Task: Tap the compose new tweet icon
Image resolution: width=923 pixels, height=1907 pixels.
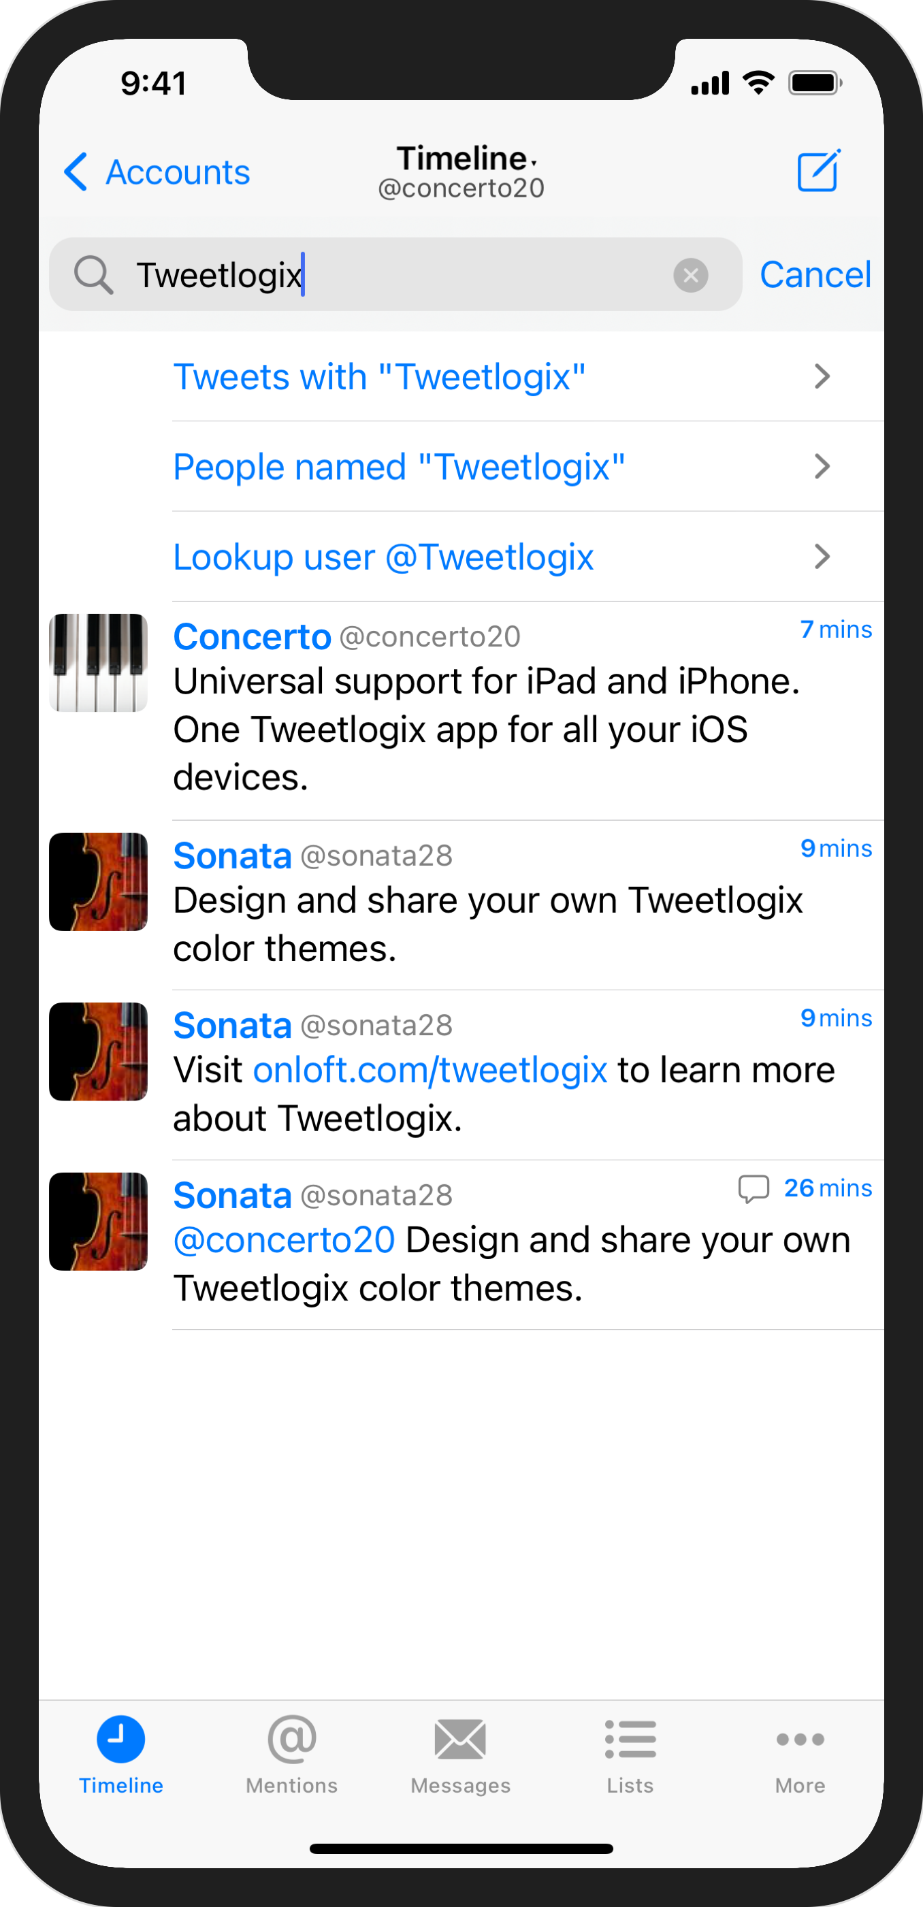Action: (818, 171)
